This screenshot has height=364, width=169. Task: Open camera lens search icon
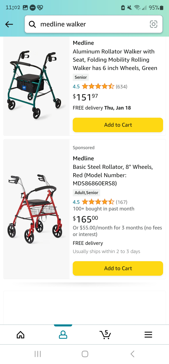click(154, 24)
